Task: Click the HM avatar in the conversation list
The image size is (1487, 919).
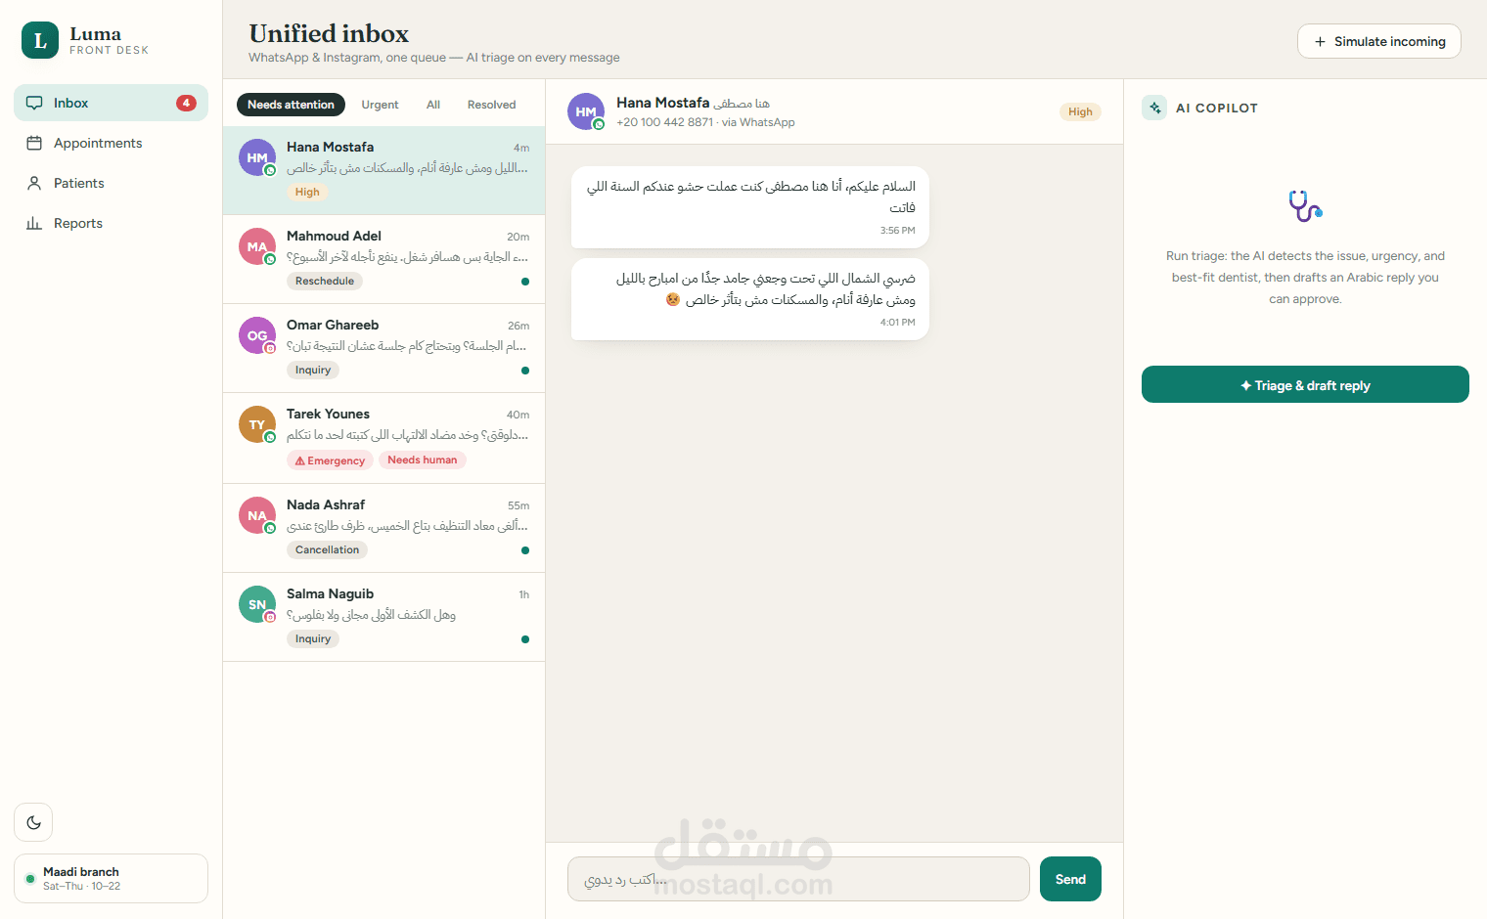Action: [257, 157]
